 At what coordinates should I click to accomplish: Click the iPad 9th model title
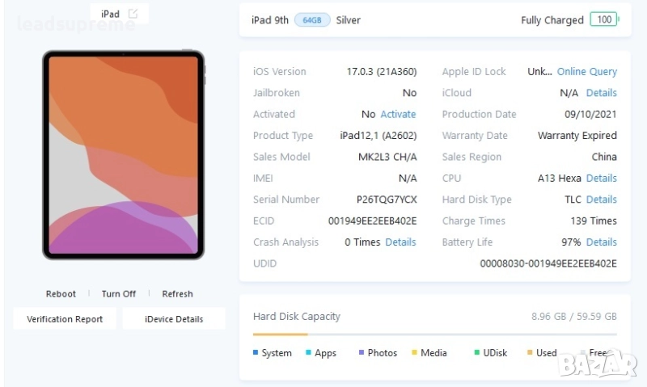[x=270, y=19]
